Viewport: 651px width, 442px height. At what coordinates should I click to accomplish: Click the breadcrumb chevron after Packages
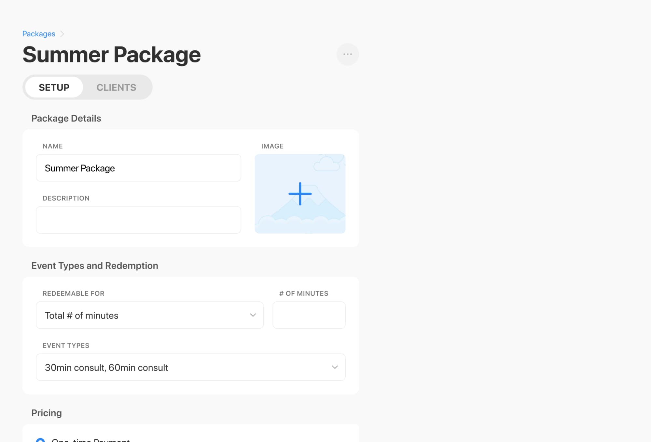pos(62,33)
